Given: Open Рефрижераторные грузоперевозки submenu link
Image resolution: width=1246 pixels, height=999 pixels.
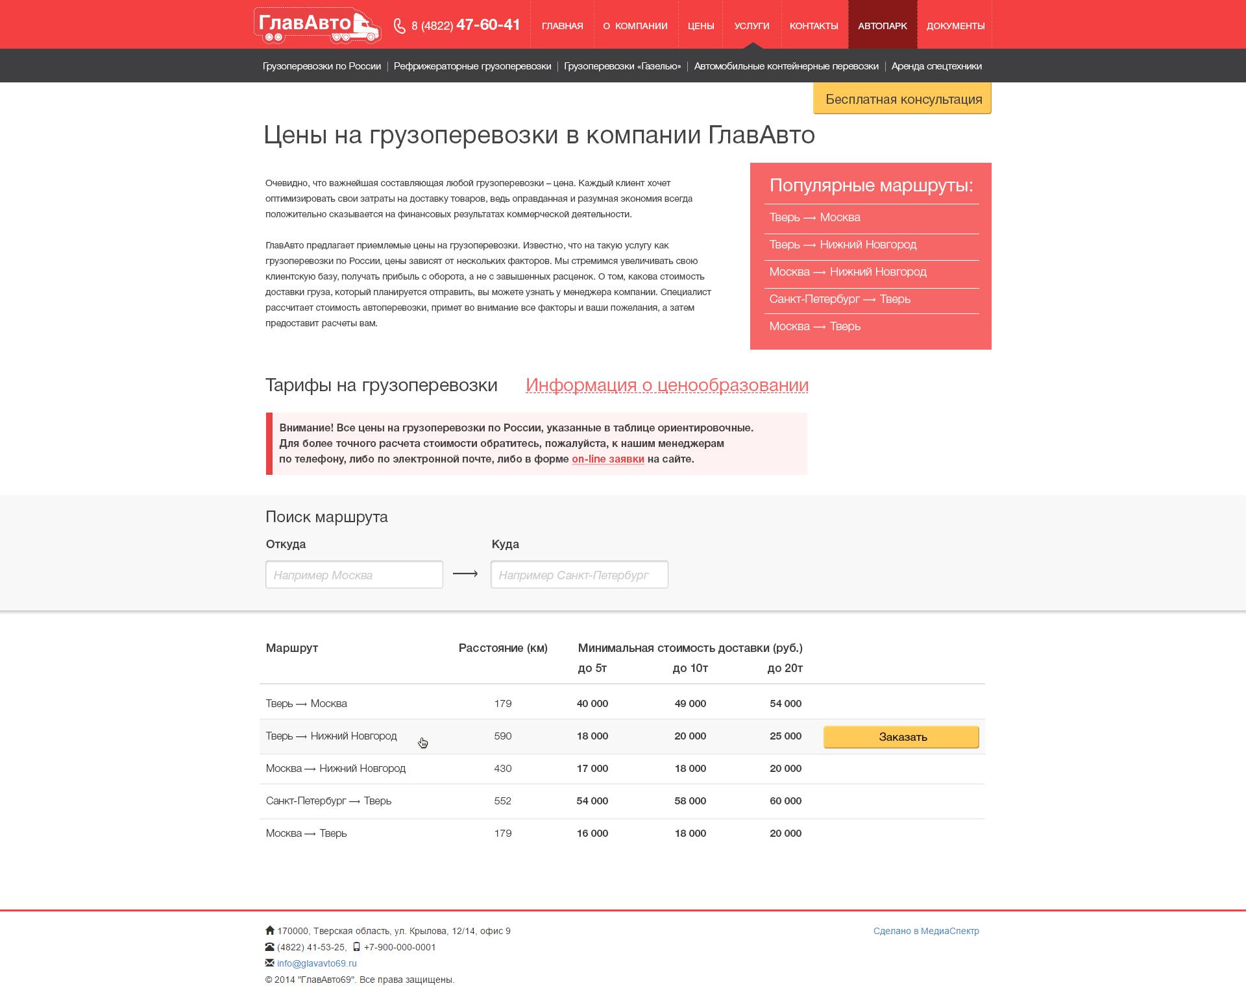Looking at the screenshot, I should tap(472, 66).
